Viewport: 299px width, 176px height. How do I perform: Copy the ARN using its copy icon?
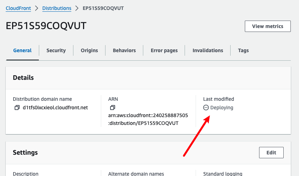(x=113, y=108)
